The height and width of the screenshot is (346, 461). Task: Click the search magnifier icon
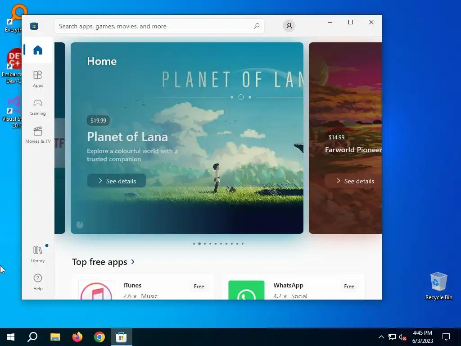tap(256, 26)
